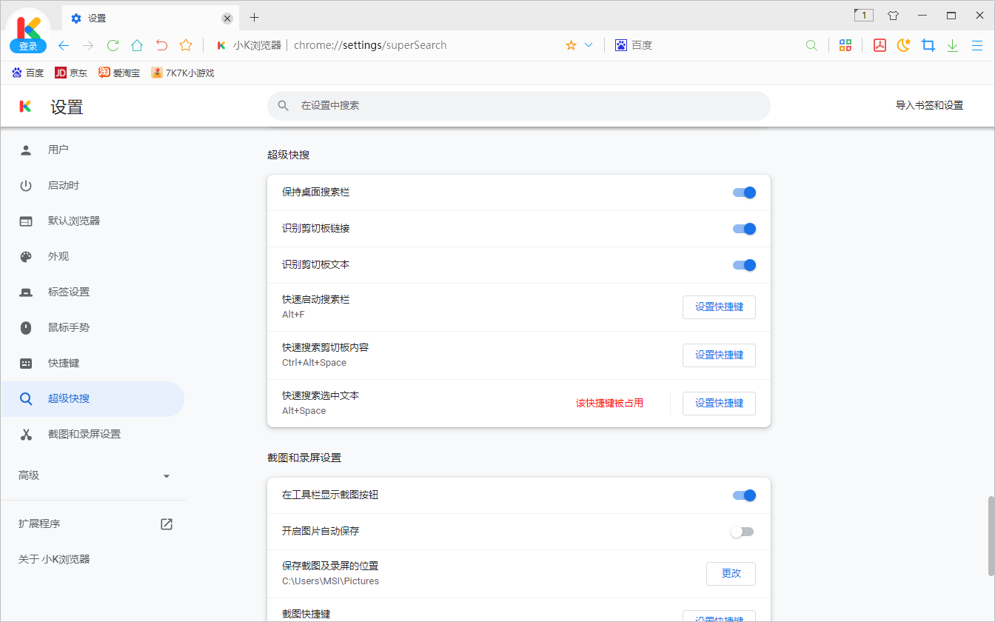Open the browser main menu hamburger icon
995x622 pixels.
tap(977, 45)
